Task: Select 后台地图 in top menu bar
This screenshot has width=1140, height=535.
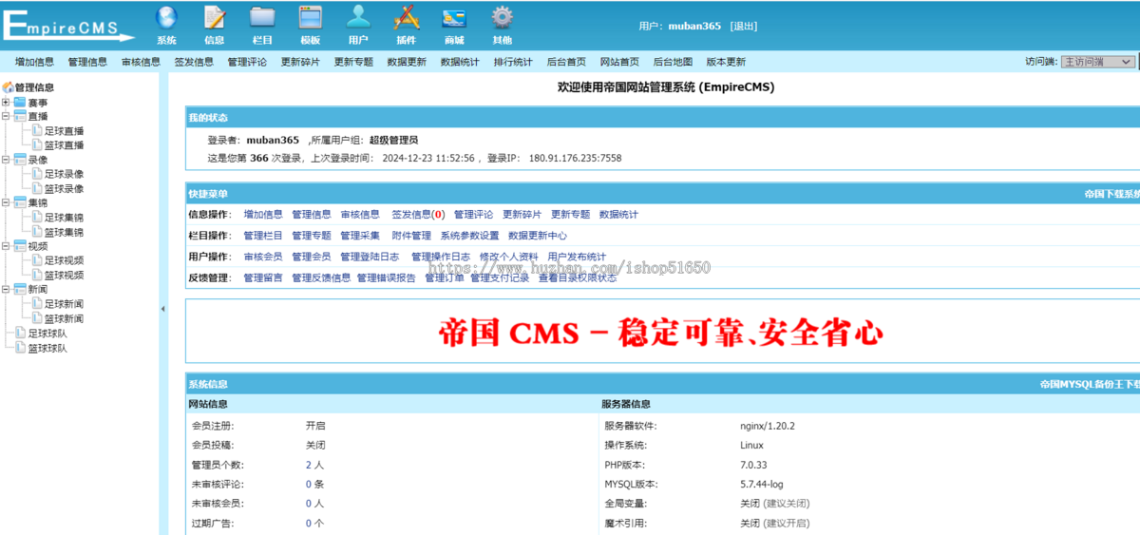Action: tap(673, 62)
